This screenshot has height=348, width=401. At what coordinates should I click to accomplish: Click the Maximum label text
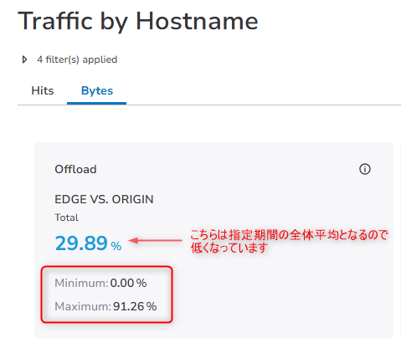point(83,306)
